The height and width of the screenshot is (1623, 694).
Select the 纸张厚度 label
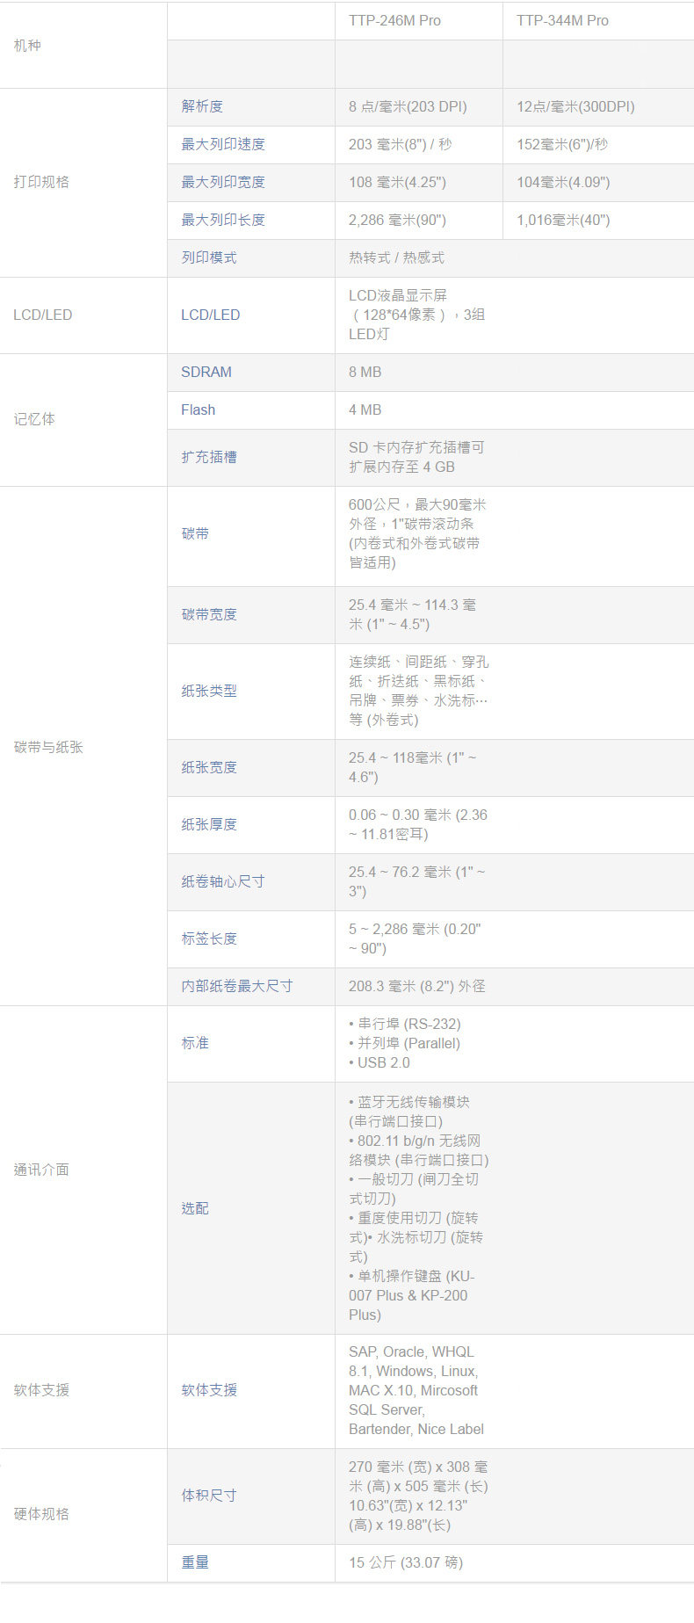tap(209, 824)
